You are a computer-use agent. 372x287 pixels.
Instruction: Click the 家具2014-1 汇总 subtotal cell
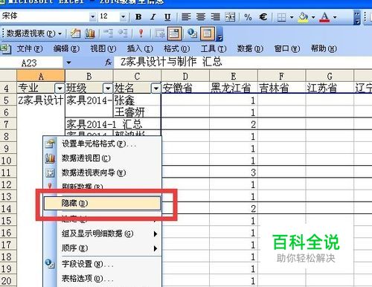(x=113, y=124)
